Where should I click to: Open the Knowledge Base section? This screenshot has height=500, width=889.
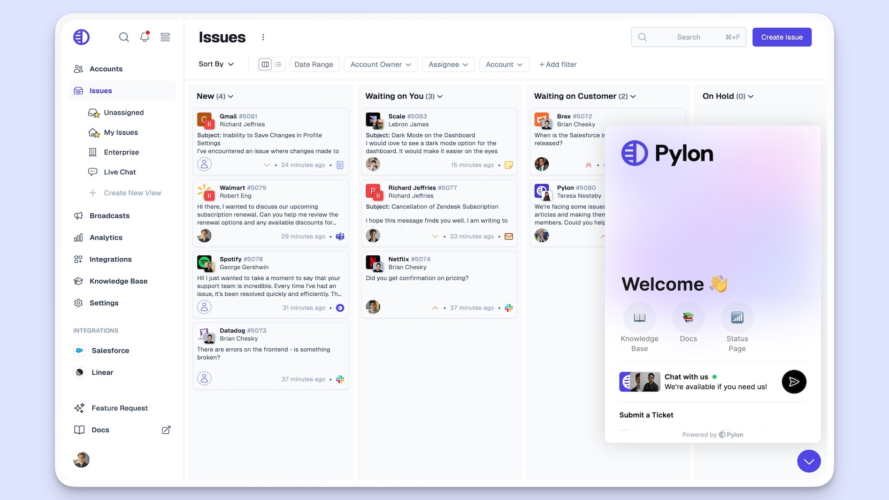click(x=118, y=281)
